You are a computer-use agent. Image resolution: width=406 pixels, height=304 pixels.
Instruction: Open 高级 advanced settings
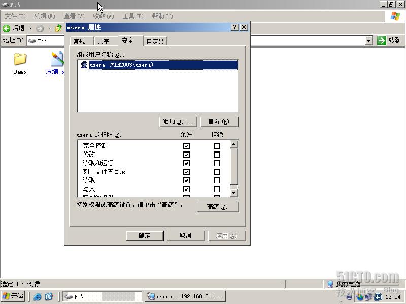218,207
